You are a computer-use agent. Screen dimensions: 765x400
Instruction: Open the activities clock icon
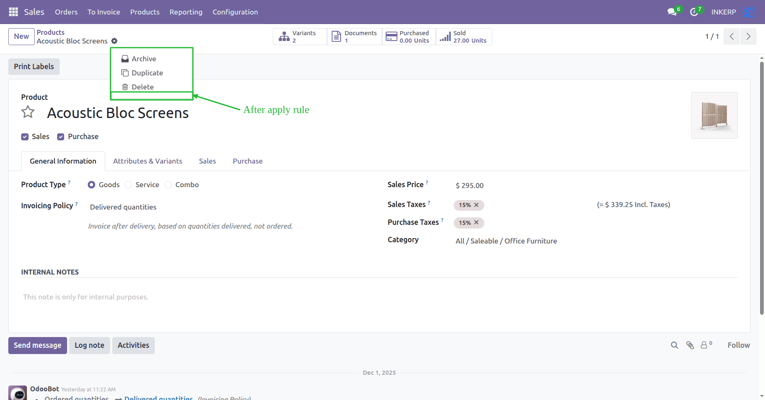(694, 12)
